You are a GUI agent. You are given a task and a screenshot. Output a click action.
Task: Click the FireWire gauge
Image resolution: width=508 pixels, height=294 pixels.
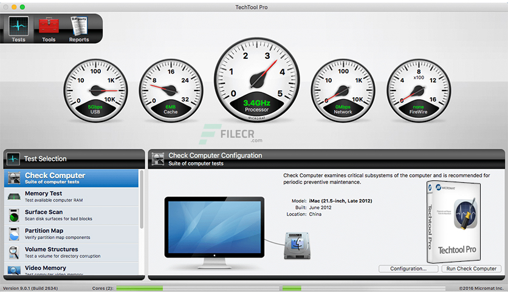pos(419,91)
